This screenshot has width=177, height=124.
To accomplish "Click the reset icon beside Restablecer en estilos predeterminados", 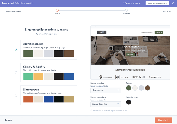I will [91, 110].
